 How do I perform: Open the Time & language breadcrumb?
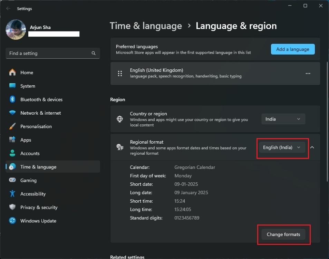146,26
